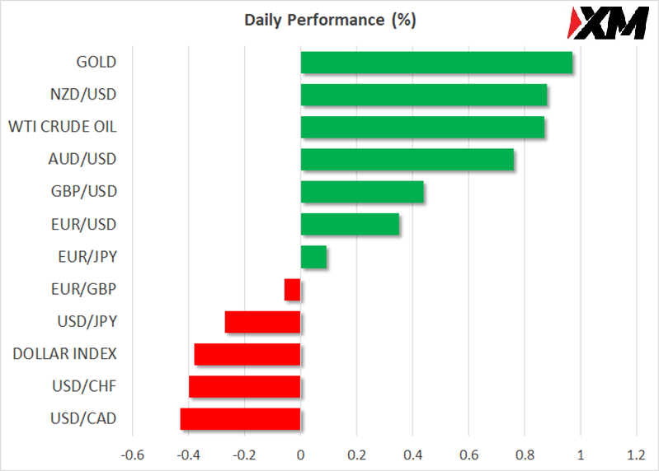Click the NZD/USD green bar

424,95
